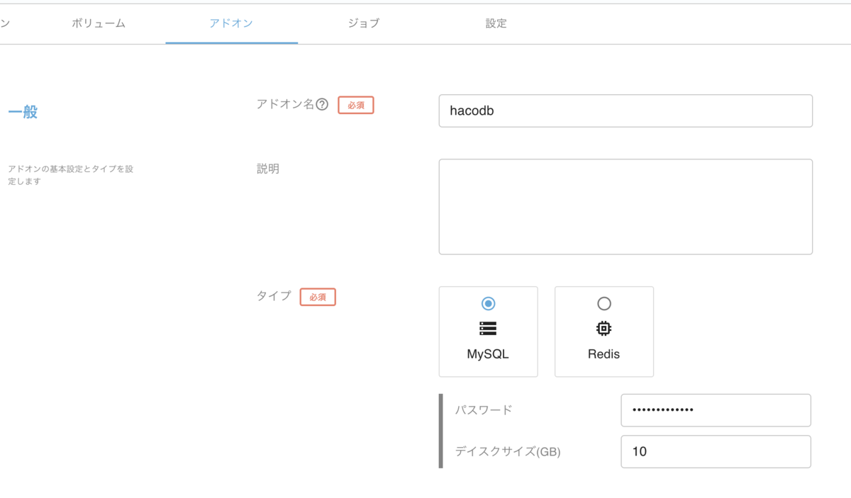Open the アドオン tab
This screenshot has height=498, width=851.
231,23
